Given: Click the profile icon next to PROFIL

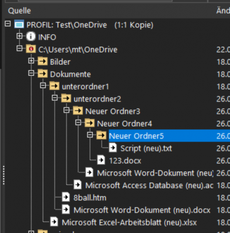Looking at the screenshot, I should tap(19, 24).
